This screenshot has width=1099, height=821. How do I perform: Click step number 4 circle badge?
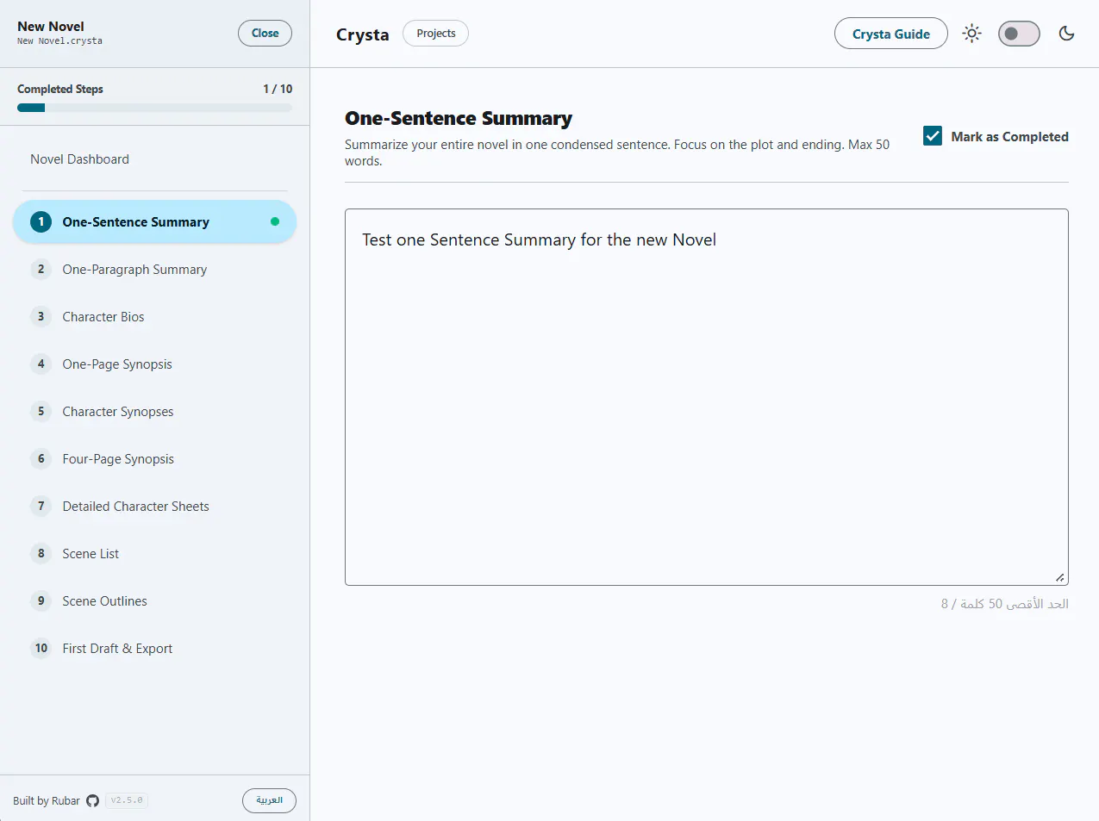41,364
